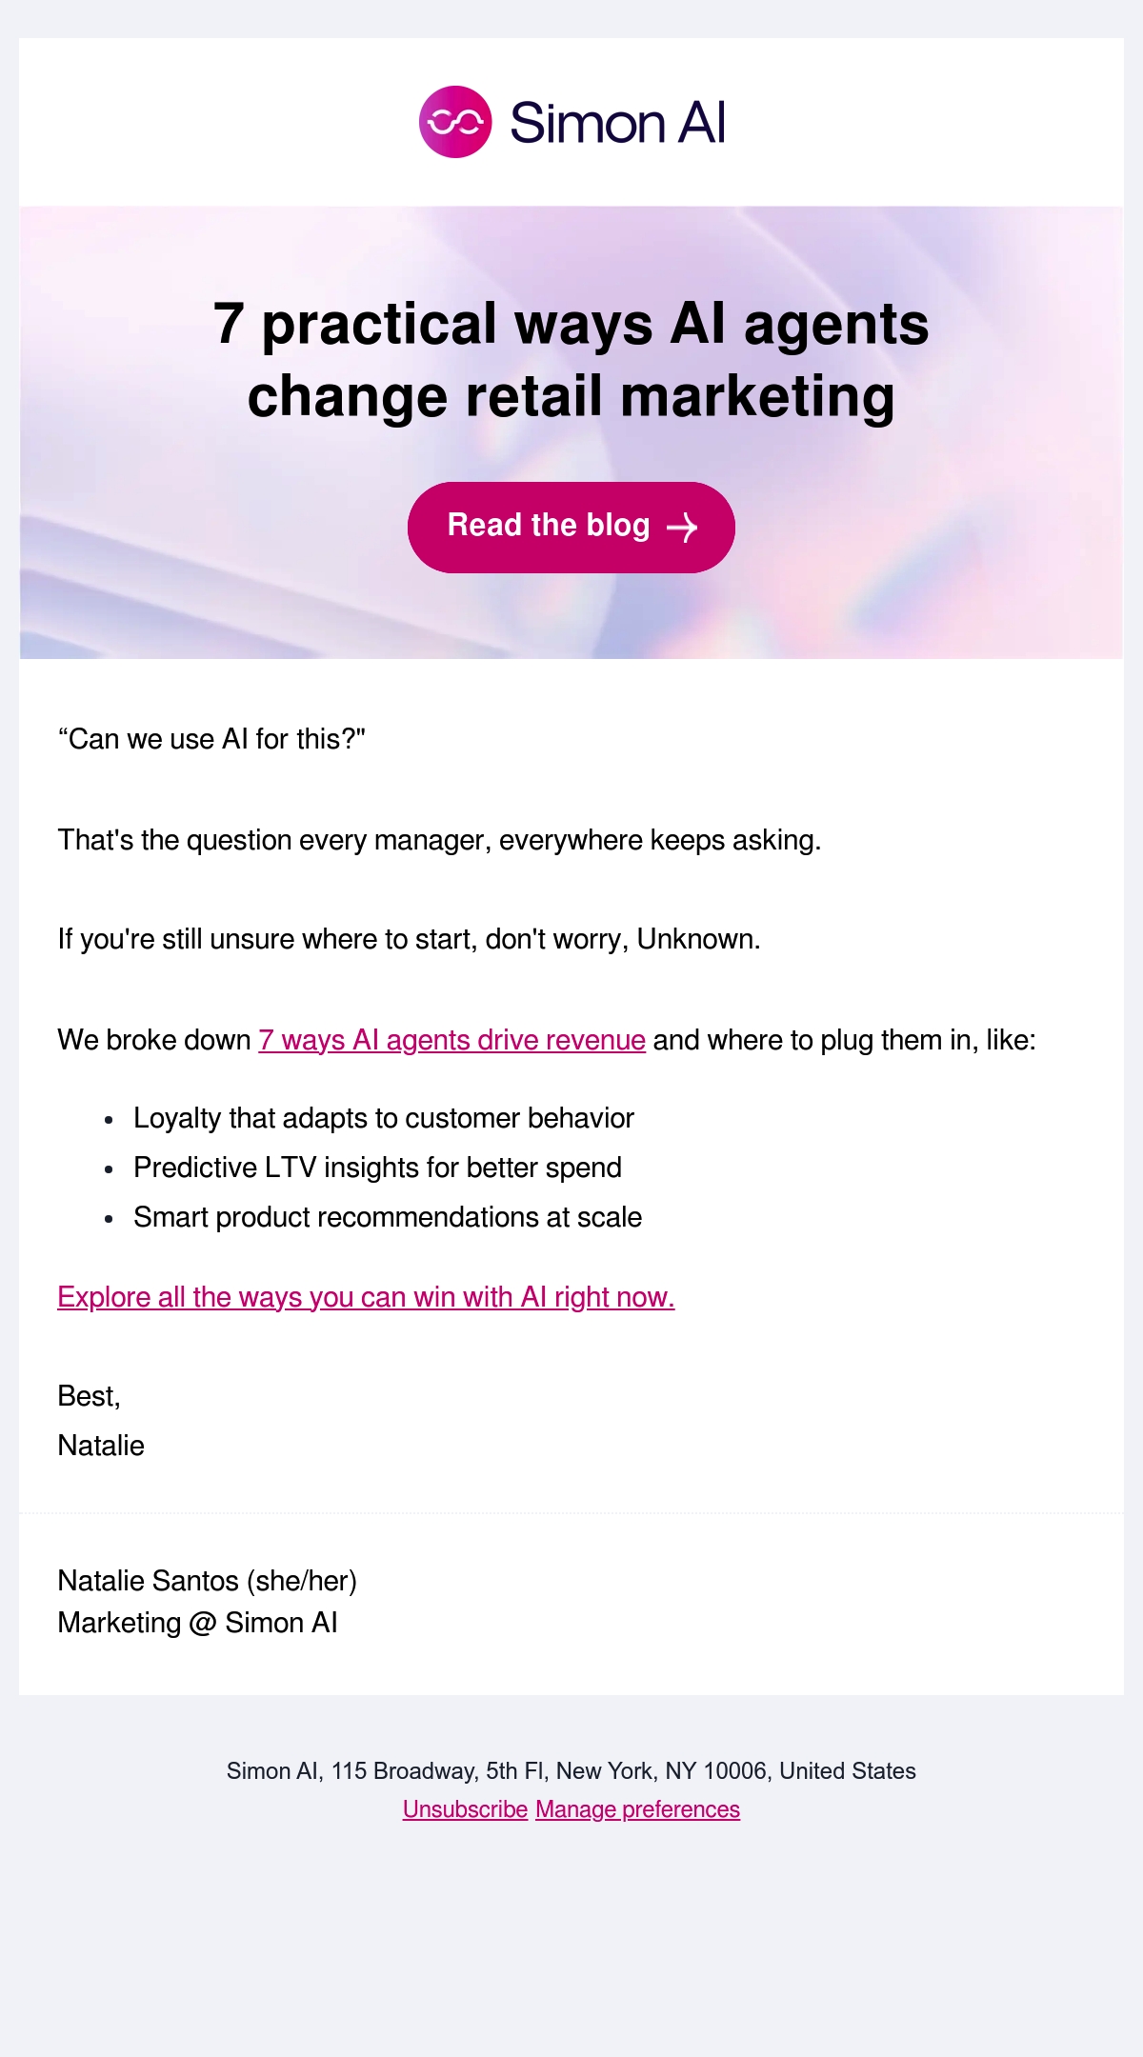The image size is (1143, 2057).
Task: Click the 115 Broadway address line in footer
Action: (571, 1770)
